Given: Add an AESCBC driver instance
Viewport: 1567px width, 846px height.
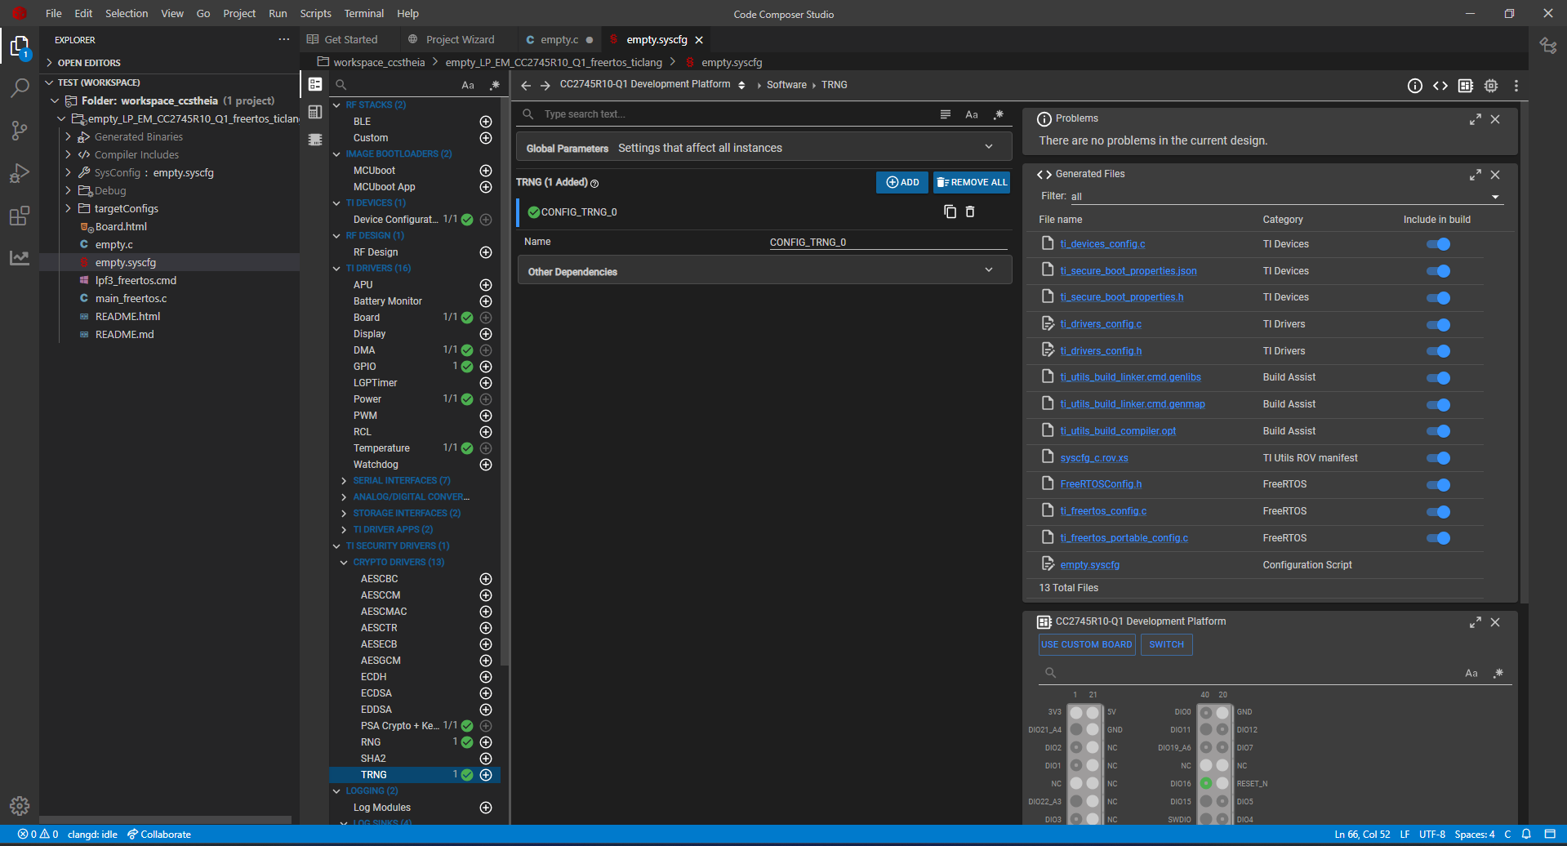Looking at the screenshot, I should (486, 579).
